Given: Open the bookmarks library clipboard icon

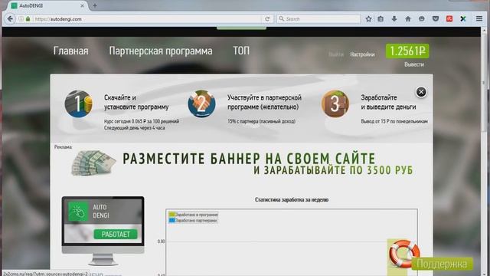Looking at the screenshot, I should click(x=381, y=18).
